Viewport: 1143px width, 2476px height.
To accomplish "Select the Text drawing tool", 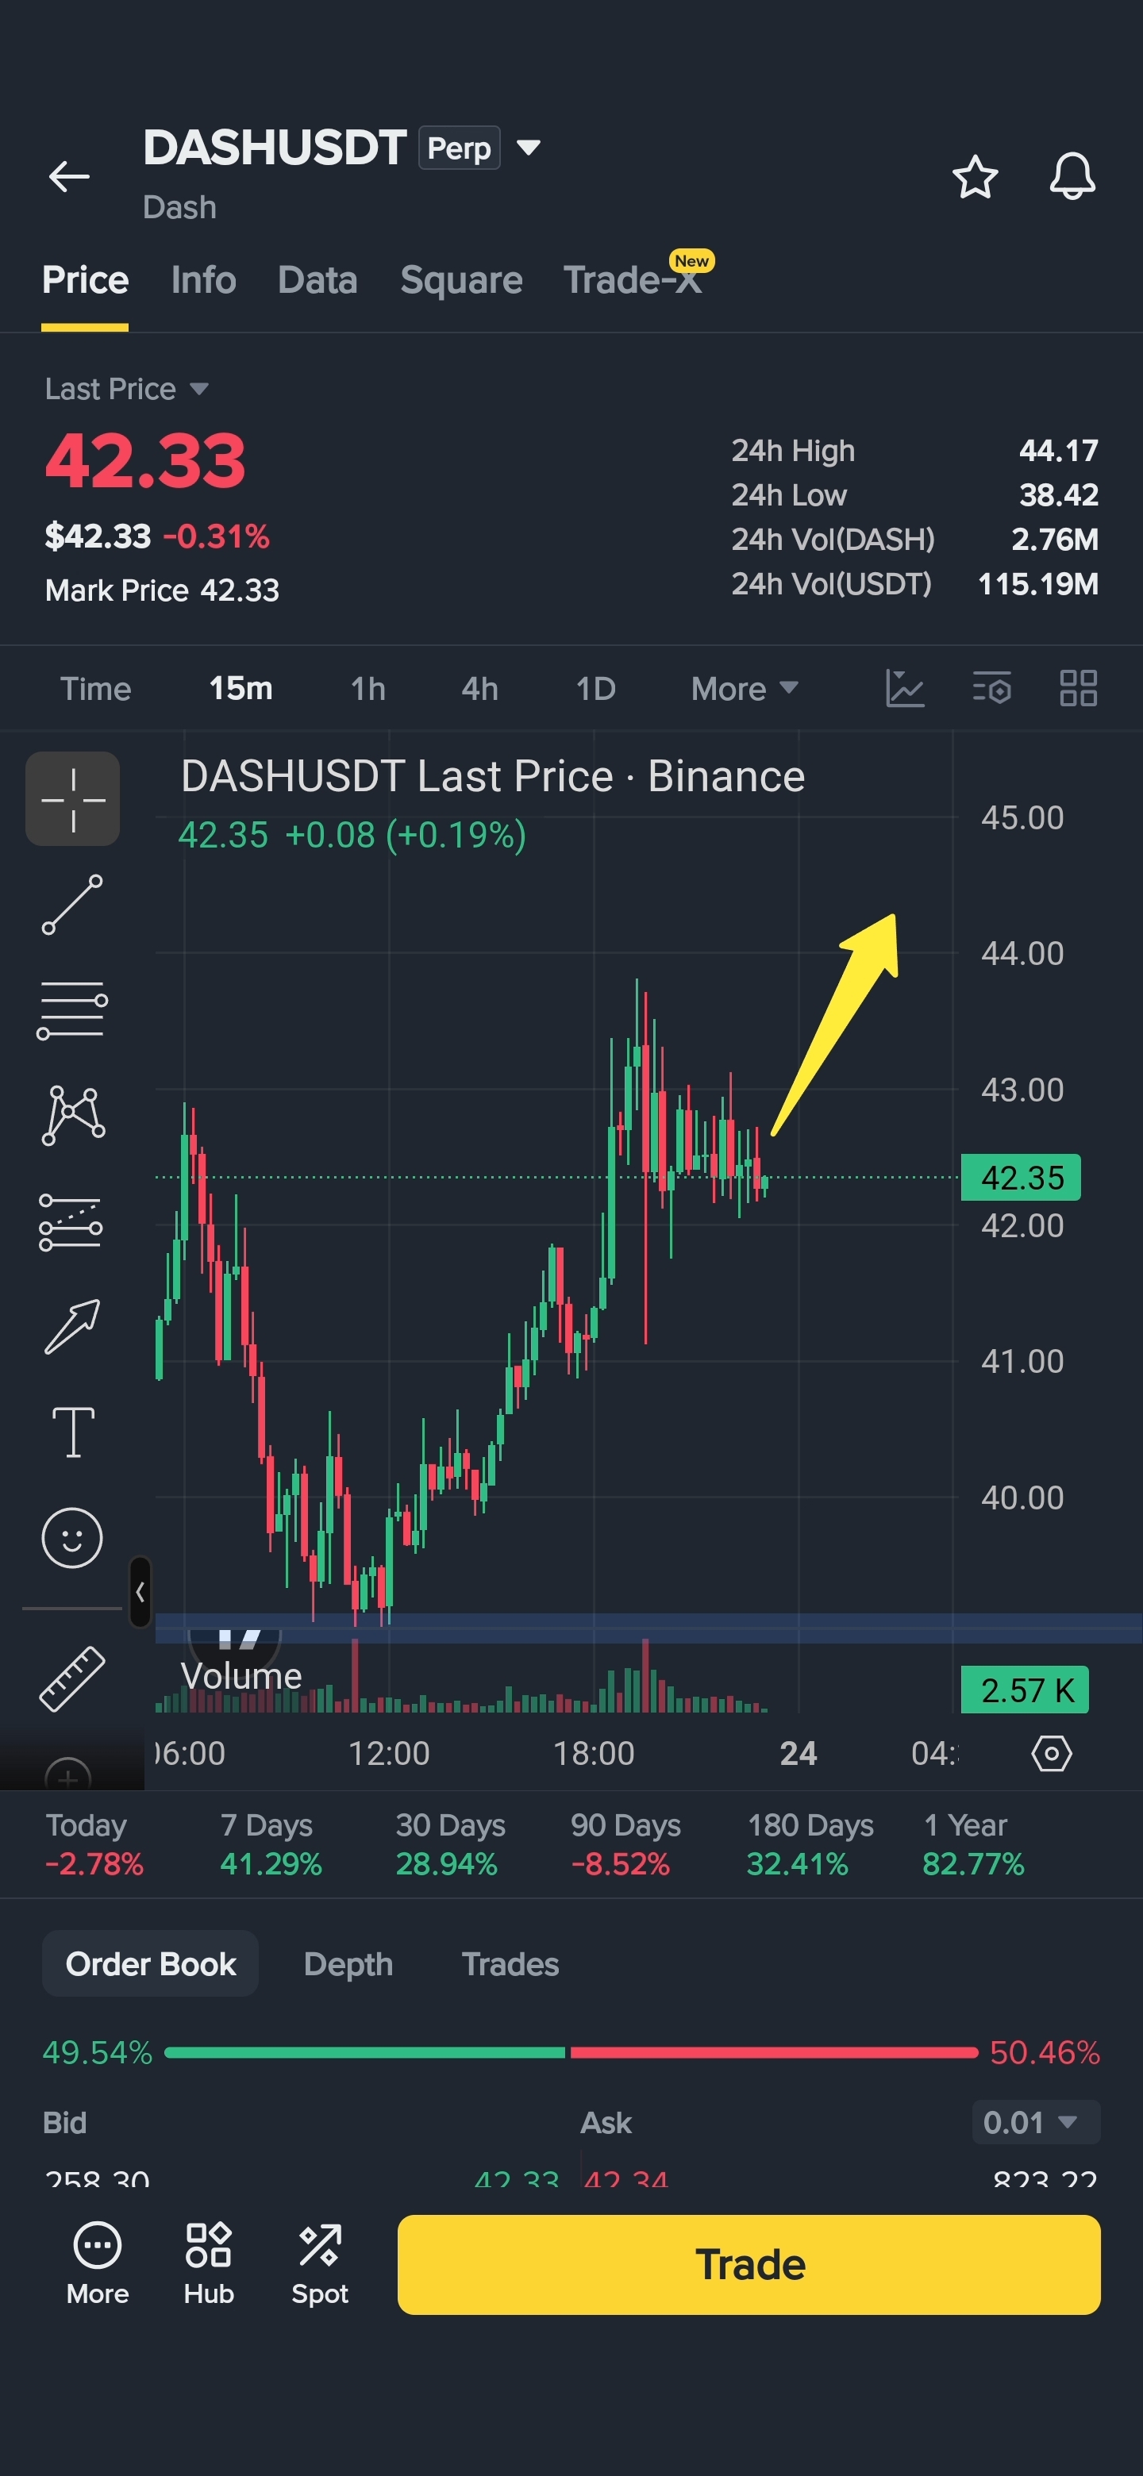I will [73, 1432].
